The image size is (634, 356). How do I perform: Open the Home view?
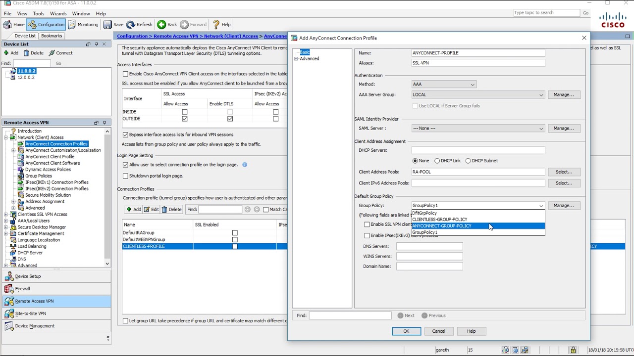point(14,24)
